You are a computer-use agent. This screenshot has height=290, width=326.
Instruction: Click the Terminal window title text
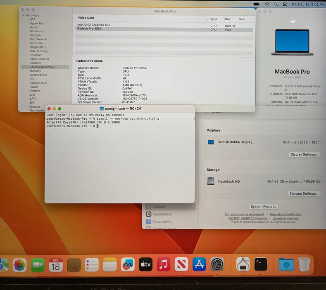pos(123,109)
